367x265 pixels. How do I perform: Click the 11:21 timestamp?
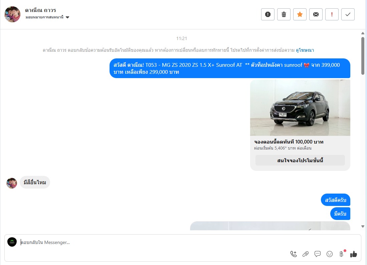tap(182, 38)
